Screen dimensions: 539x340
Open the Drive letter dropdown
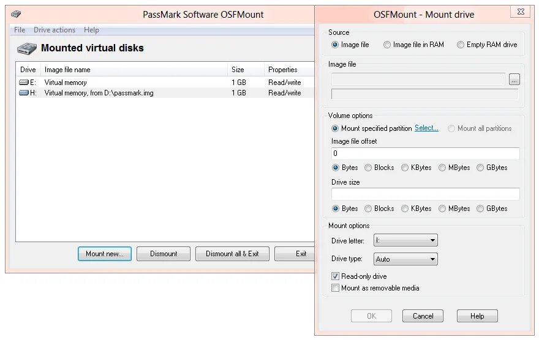click(x=405, y=240)
